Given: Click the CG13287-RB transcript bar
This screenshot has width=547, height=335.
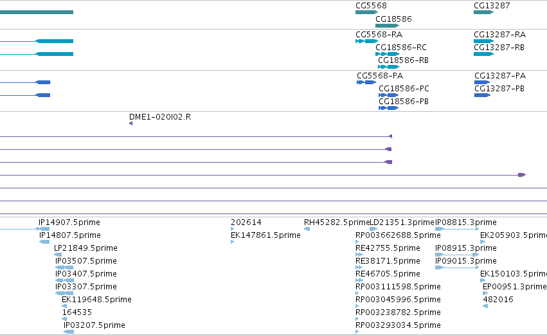Looking at the screenshot, I should pyautogui.click(x=483, y=54).
